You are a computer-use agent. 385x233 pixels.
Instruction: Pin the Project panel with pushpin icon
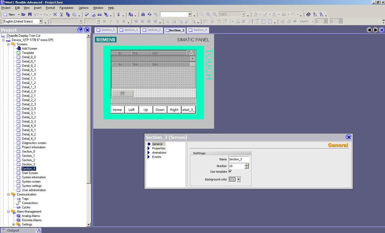(80, 30)
